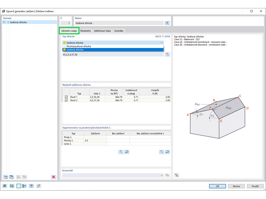
Task: Open the color display settings icon
Action: [24, 186]
